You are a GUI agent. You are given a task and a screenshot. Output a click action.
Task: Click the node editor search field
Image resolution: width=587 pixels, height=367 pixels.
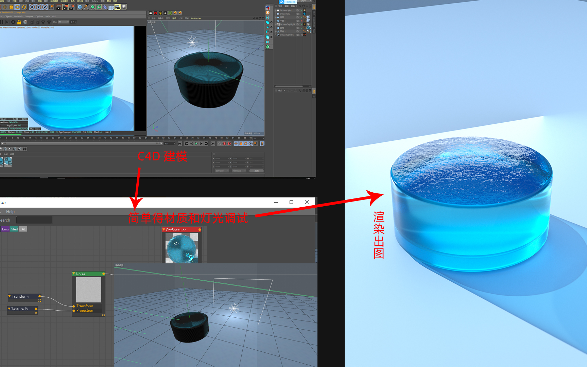pos(34,220)
